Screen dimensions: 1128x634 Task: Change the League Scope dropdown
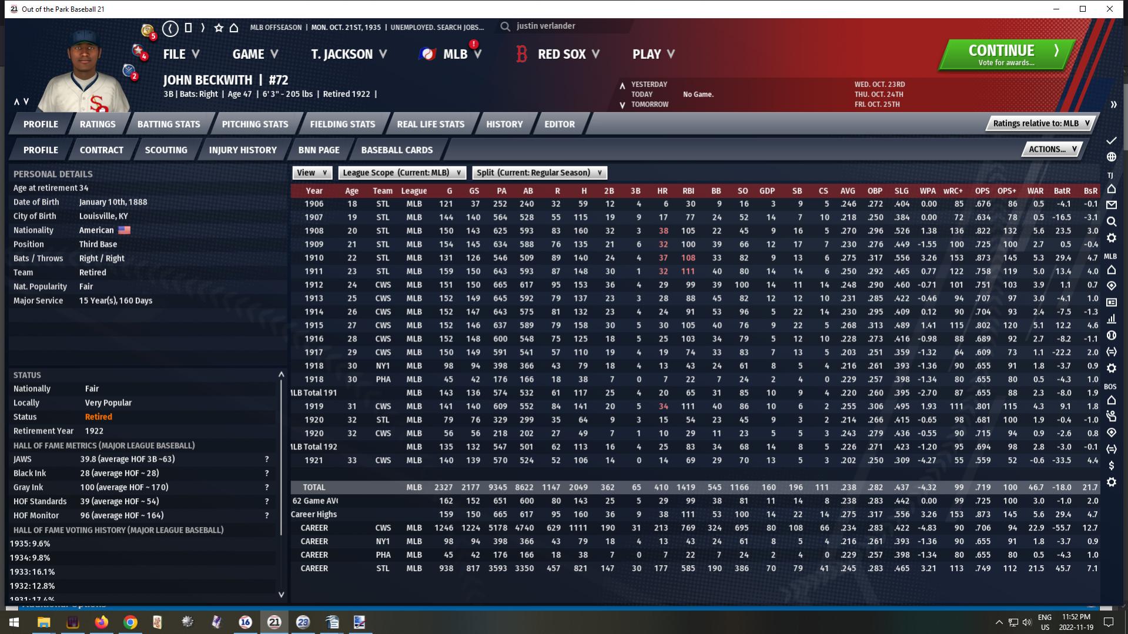click(402, 173)
